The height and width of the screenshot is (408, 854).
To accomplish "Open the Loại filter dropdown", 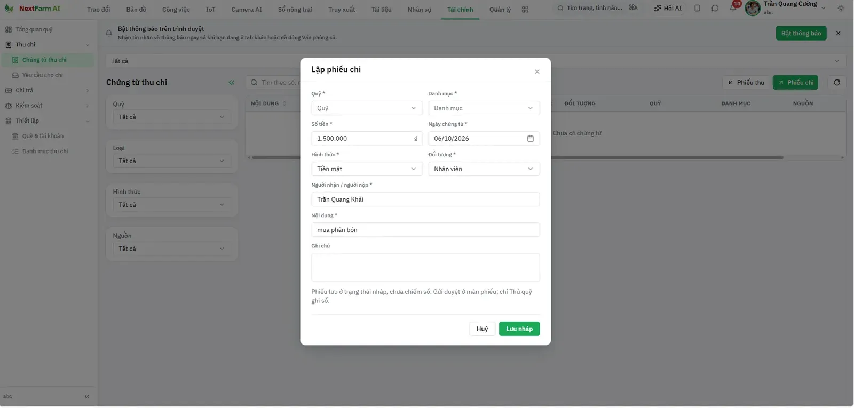I will [x=172, y=161].
